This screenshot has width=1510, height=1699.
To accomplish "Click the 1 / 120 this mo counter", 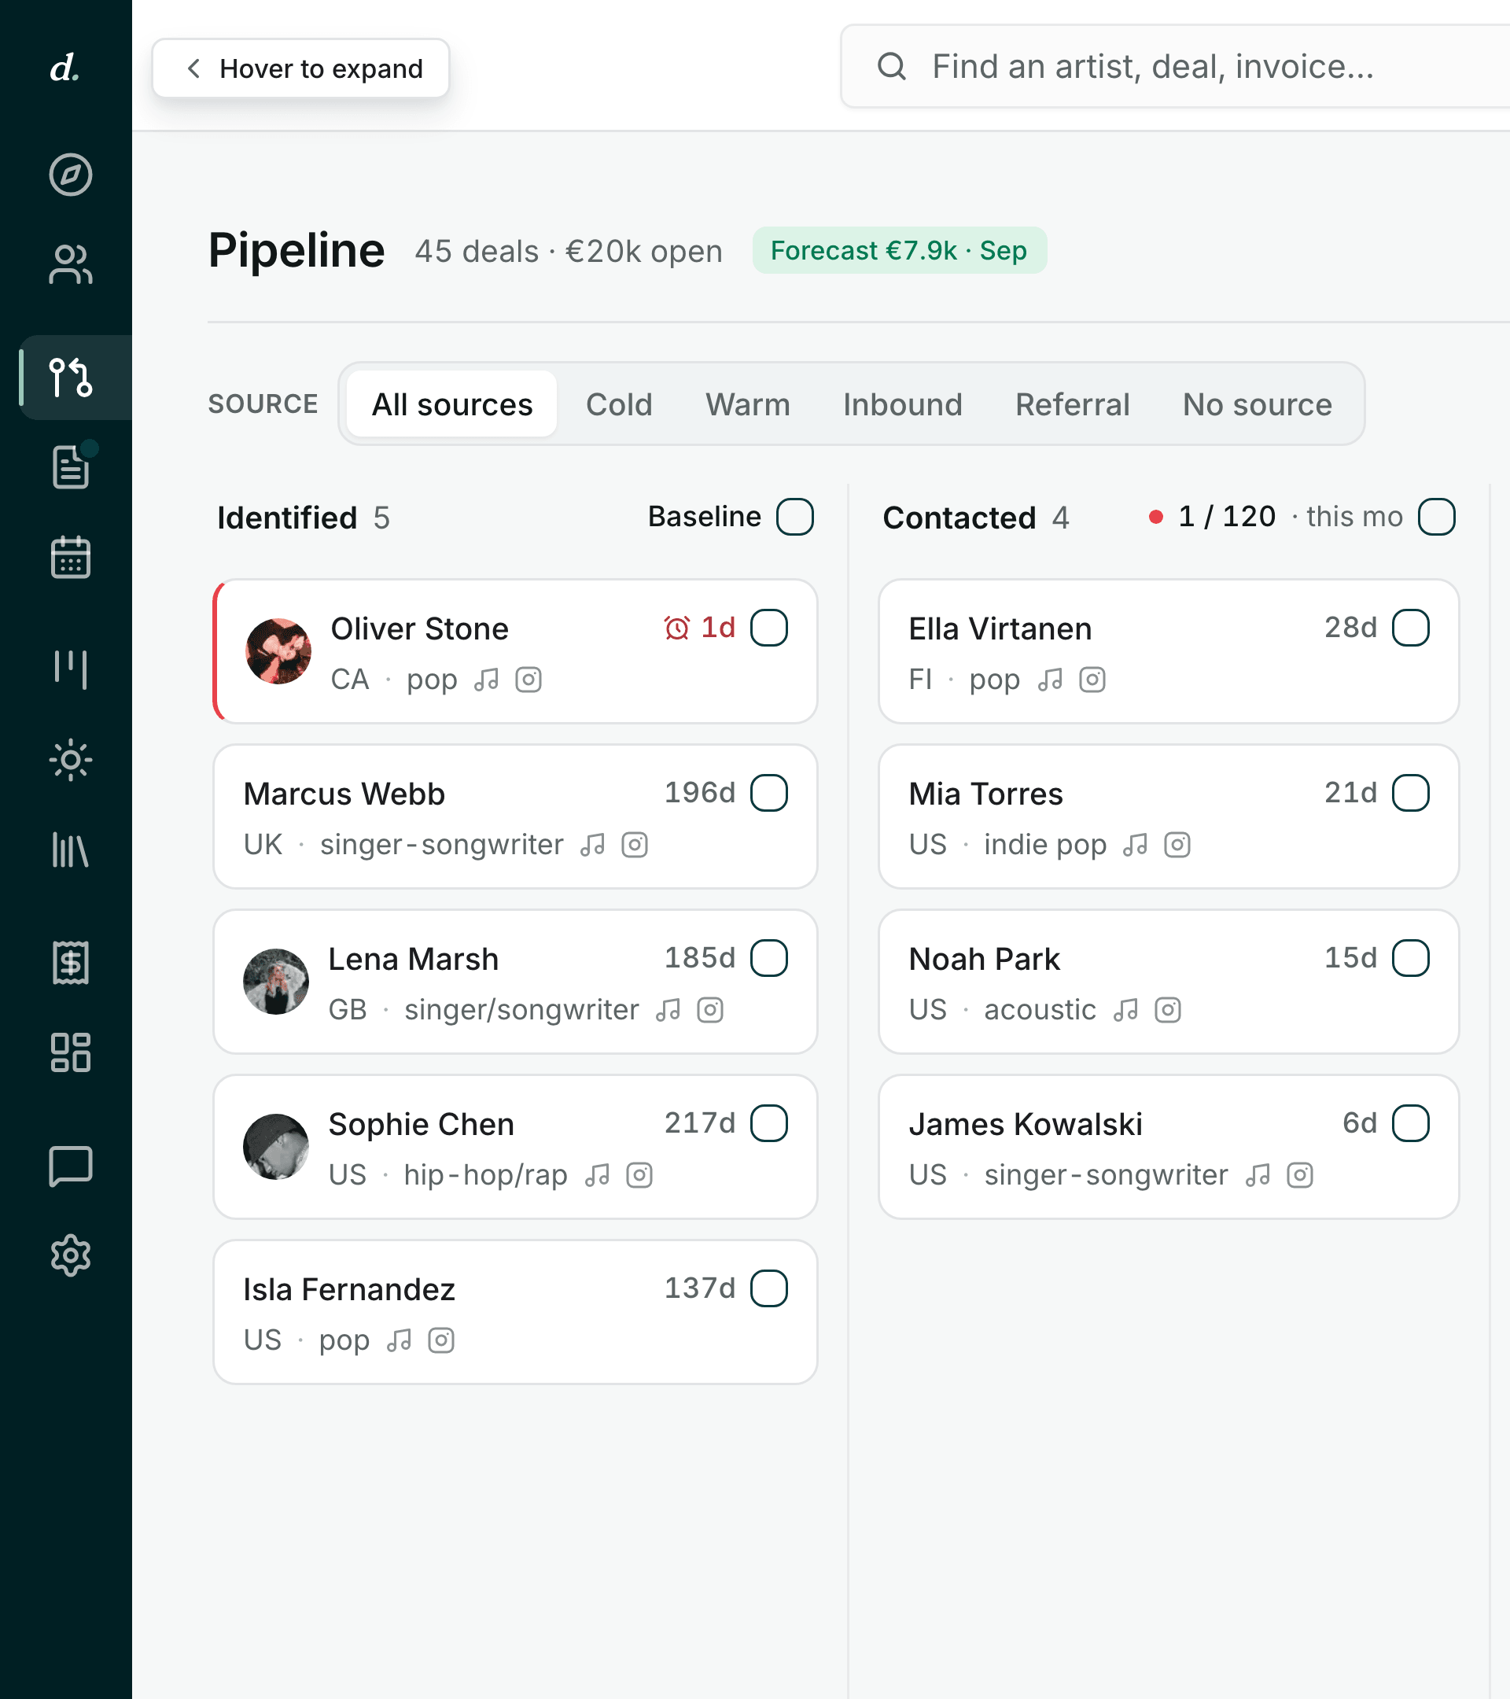I will pyautogui.click(x=1275, y=517).
